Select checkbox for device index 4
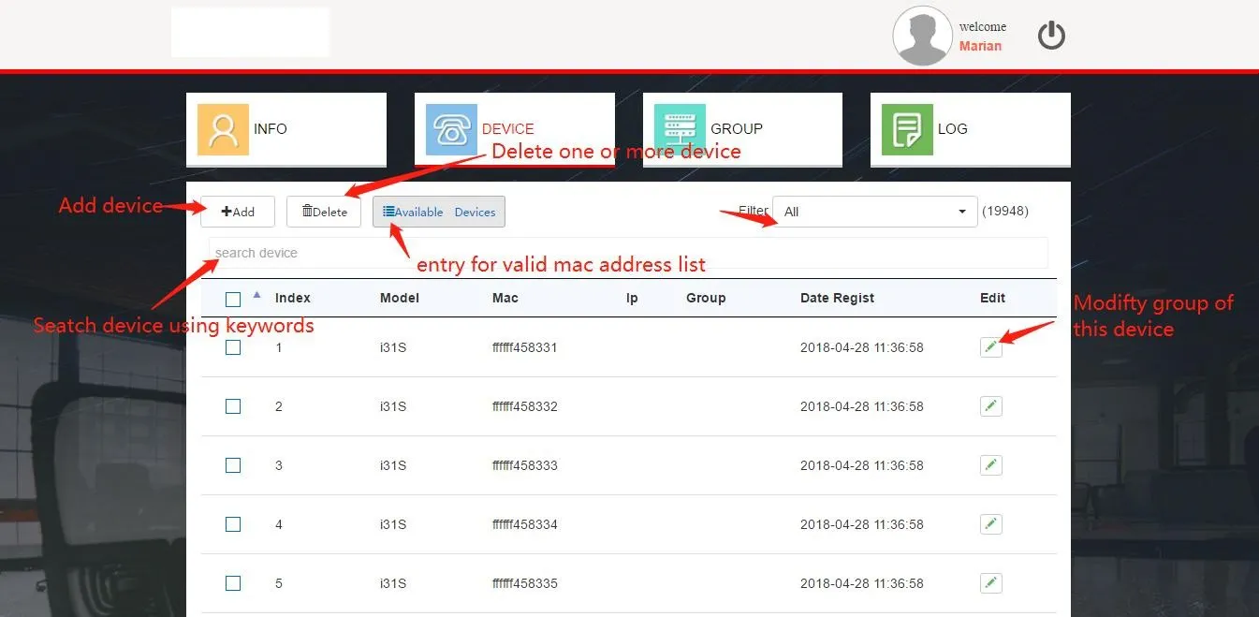 tap(233, 524)
